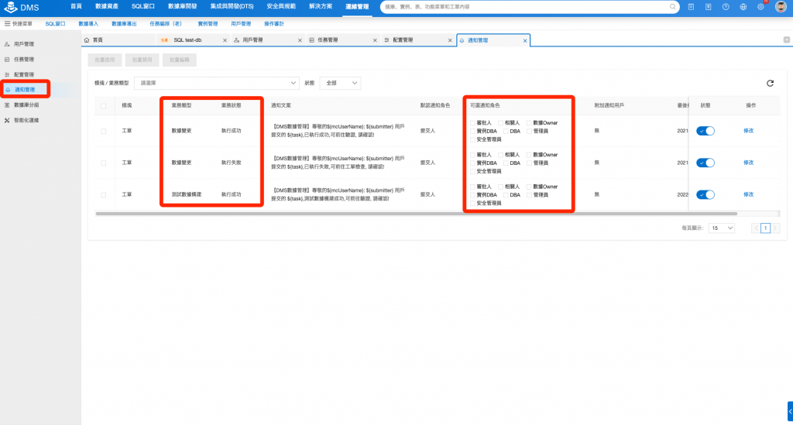Click the second document icon left of help
This screenshot has width=793, height=425.
708,7
